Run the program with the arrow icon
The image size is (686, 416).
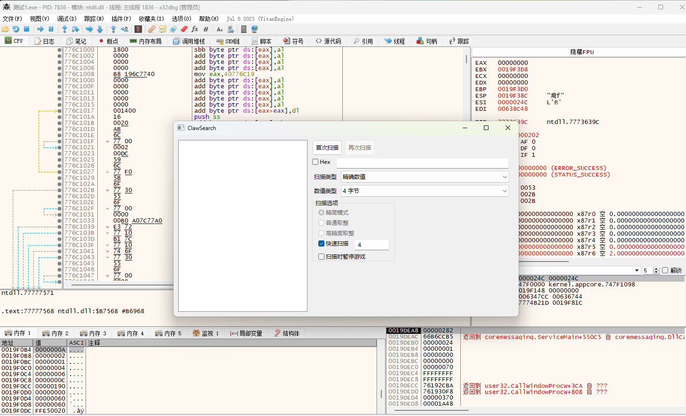point(40,29)
